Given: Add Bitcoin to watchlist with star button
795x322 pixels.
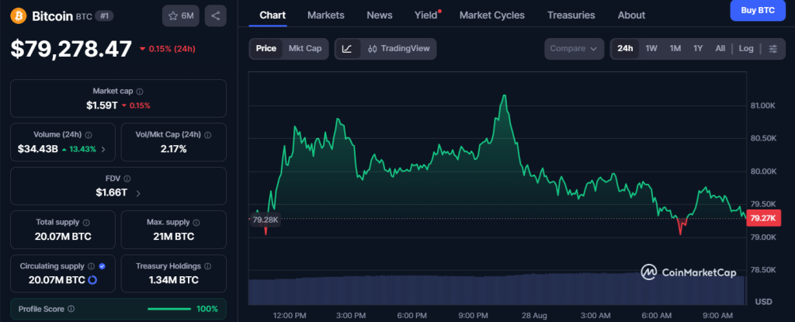Looking at the screenshot, I should click(181, 16).
